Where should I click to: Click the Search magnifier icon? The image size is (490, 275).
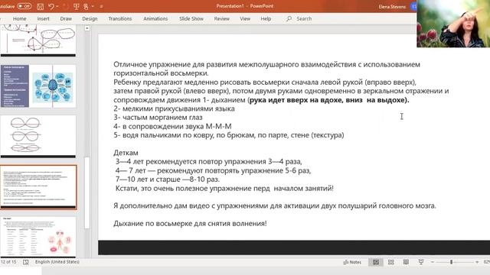[289, 18]
